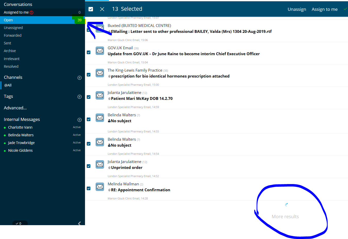Open Update from GOV.UK Dr June Raine email

[x=184, y=54]
